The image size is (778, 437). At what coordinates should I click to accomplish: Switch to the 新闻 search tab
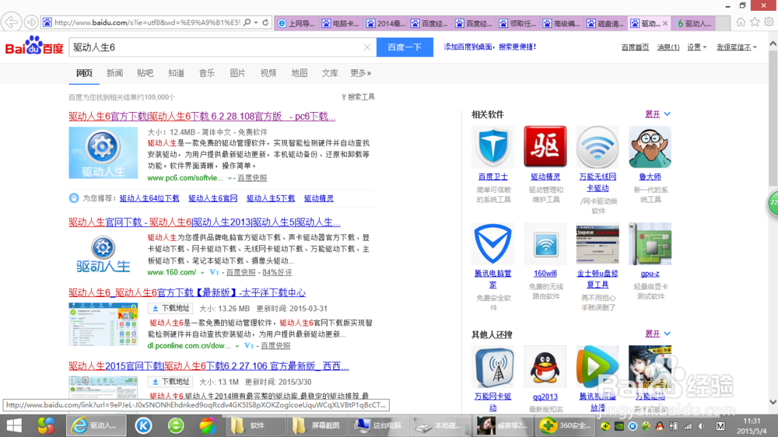[114, 73]
